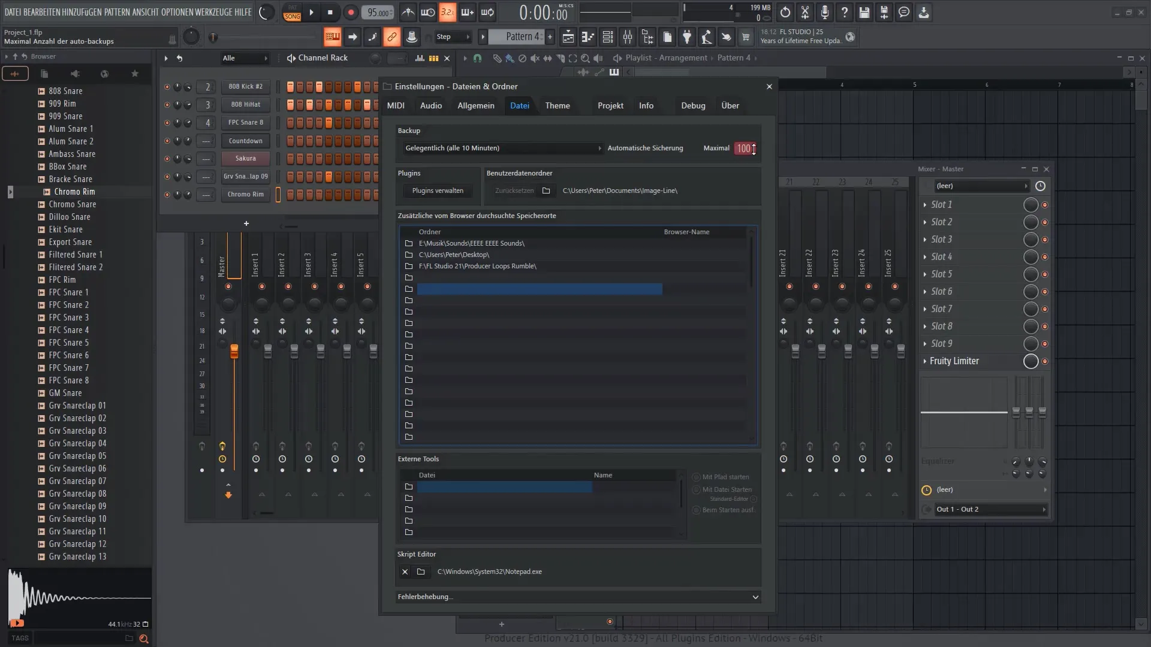Toggle the link icon highlighted in orange
The image size is (1151, 647).
[x=392, y=37]
